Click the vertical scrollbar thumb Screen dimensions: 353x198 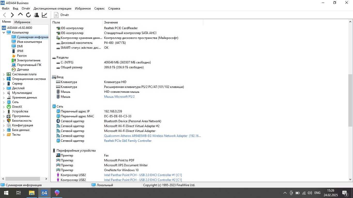[x=350, y=100]
